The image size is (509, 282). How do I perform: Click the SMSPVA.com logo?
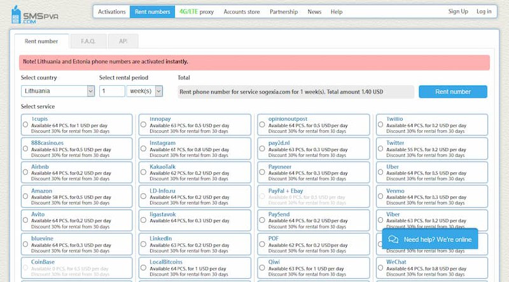(x=35, y=15)
